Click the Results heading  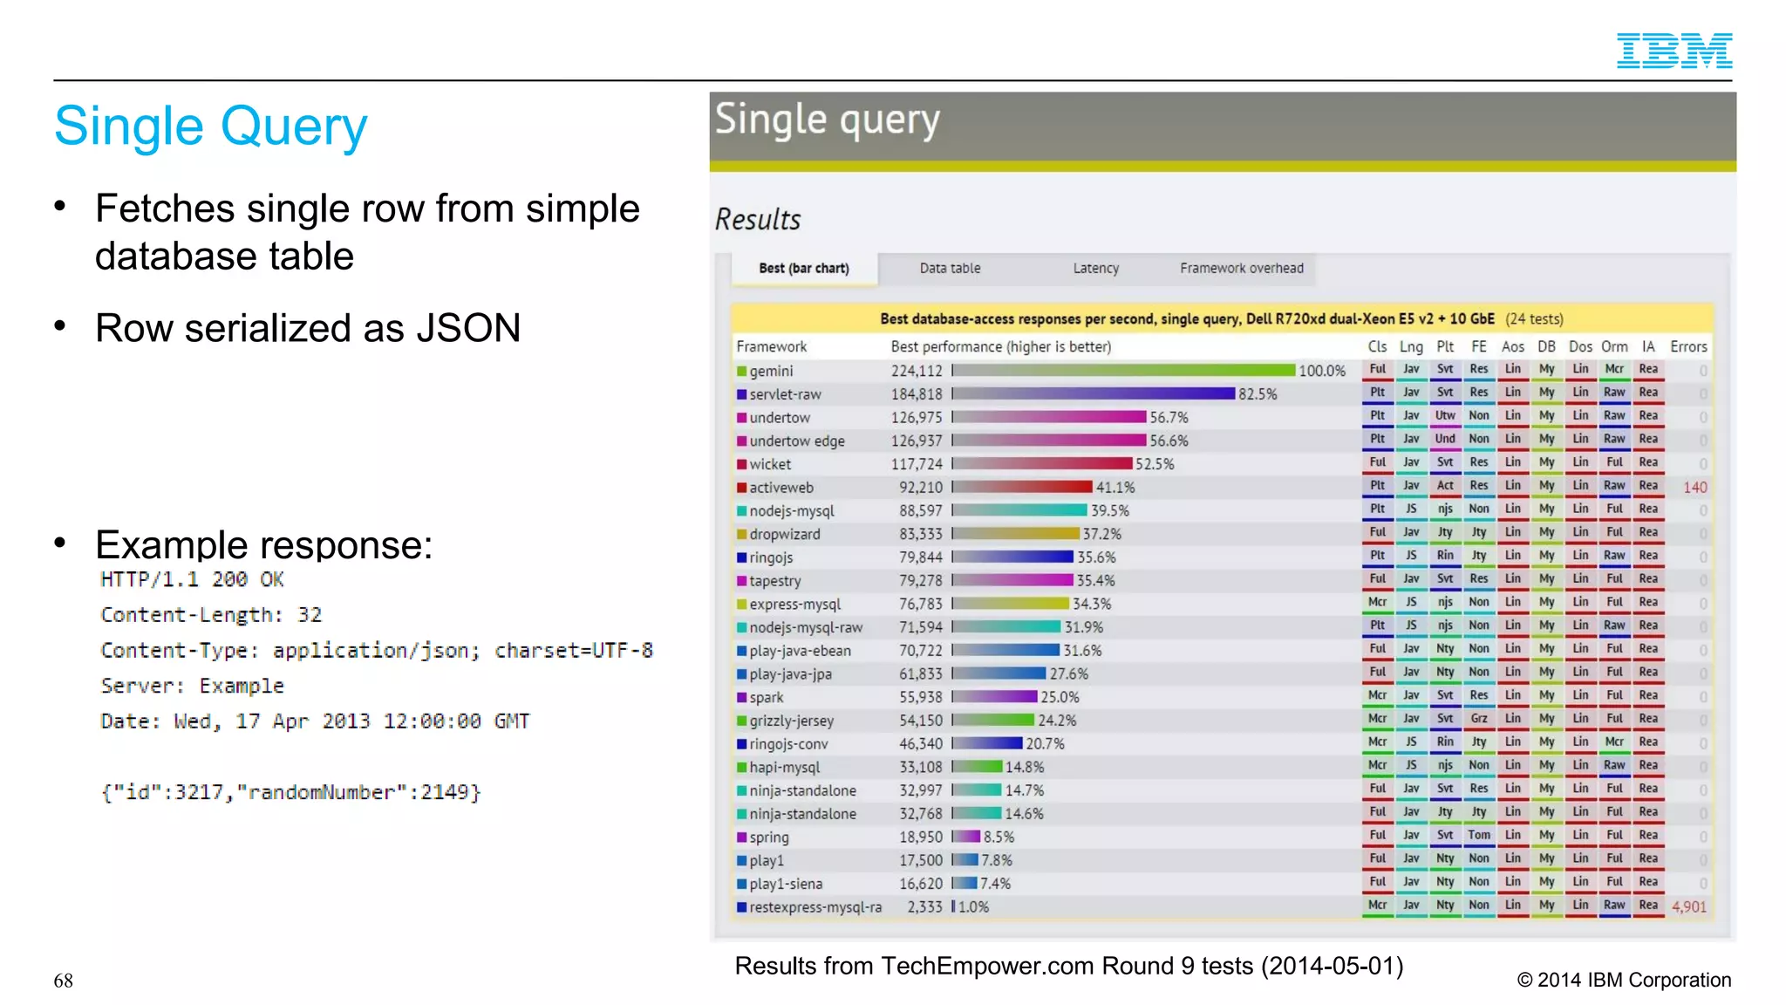coord(758,220)
